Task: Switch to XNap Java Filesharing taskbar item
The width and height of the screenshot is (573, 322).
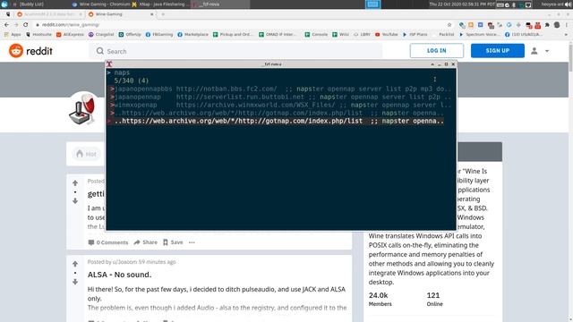Action: (161, 4)
